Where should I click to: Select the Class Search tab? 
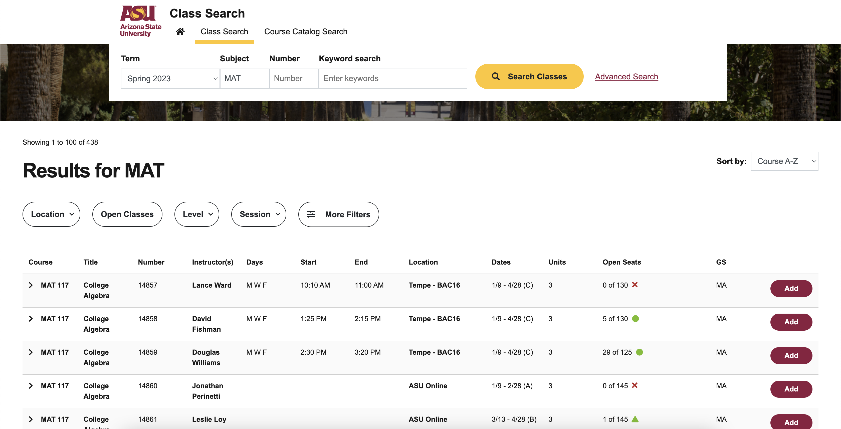pos(224,32)
